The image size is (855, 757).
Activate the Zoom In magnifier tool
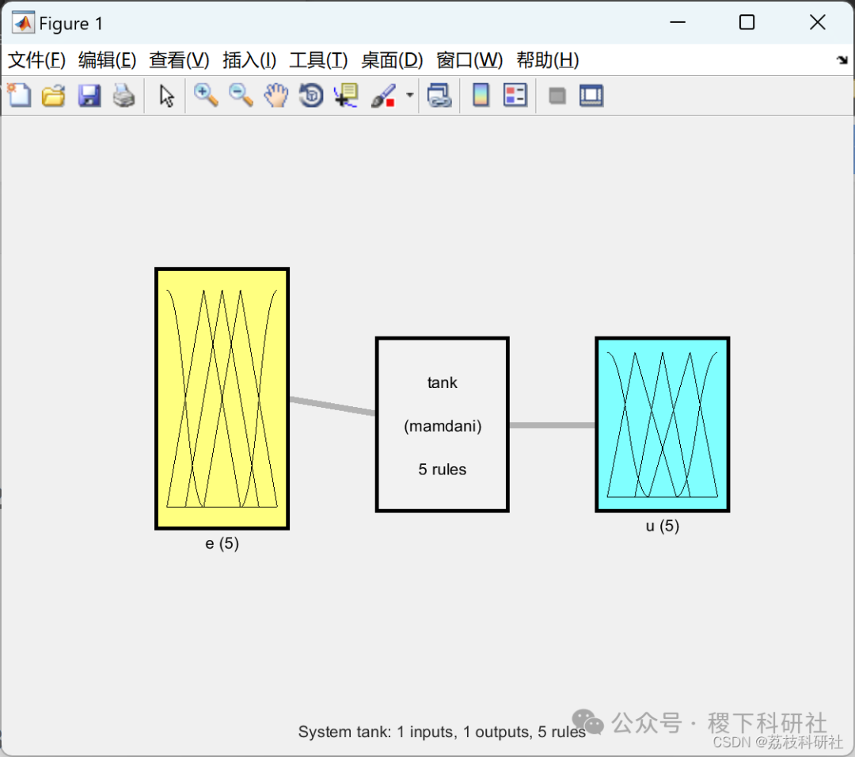pyautogui.click(x=206, y=96)
